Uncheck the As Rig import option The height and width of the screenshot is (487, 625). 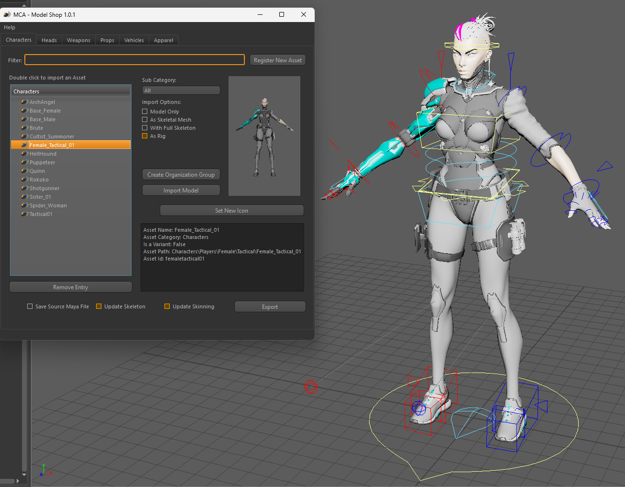[x=144, y=136]
